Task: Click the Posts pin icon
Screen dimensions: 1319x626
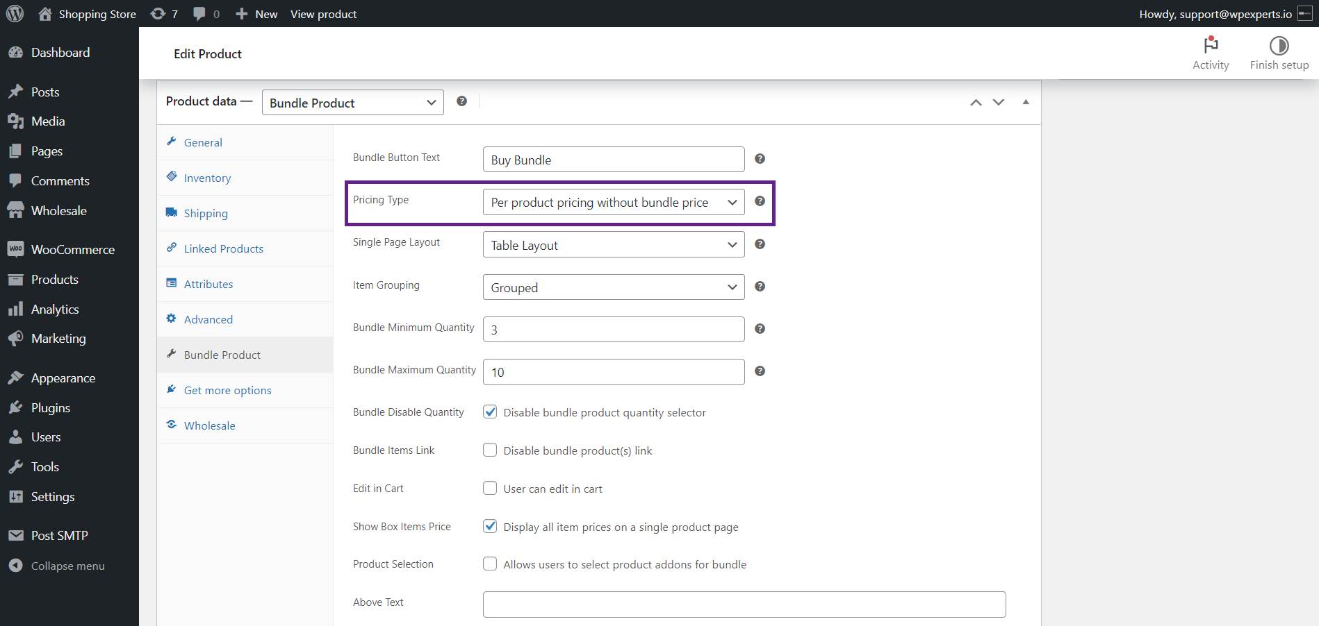Action: click(15, 92)
